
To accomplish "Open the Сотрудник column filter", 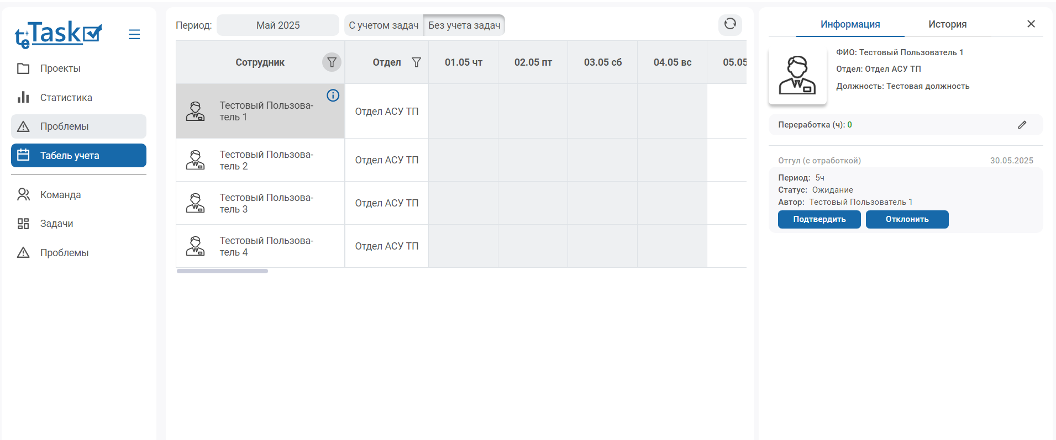I will pos(332,62).
